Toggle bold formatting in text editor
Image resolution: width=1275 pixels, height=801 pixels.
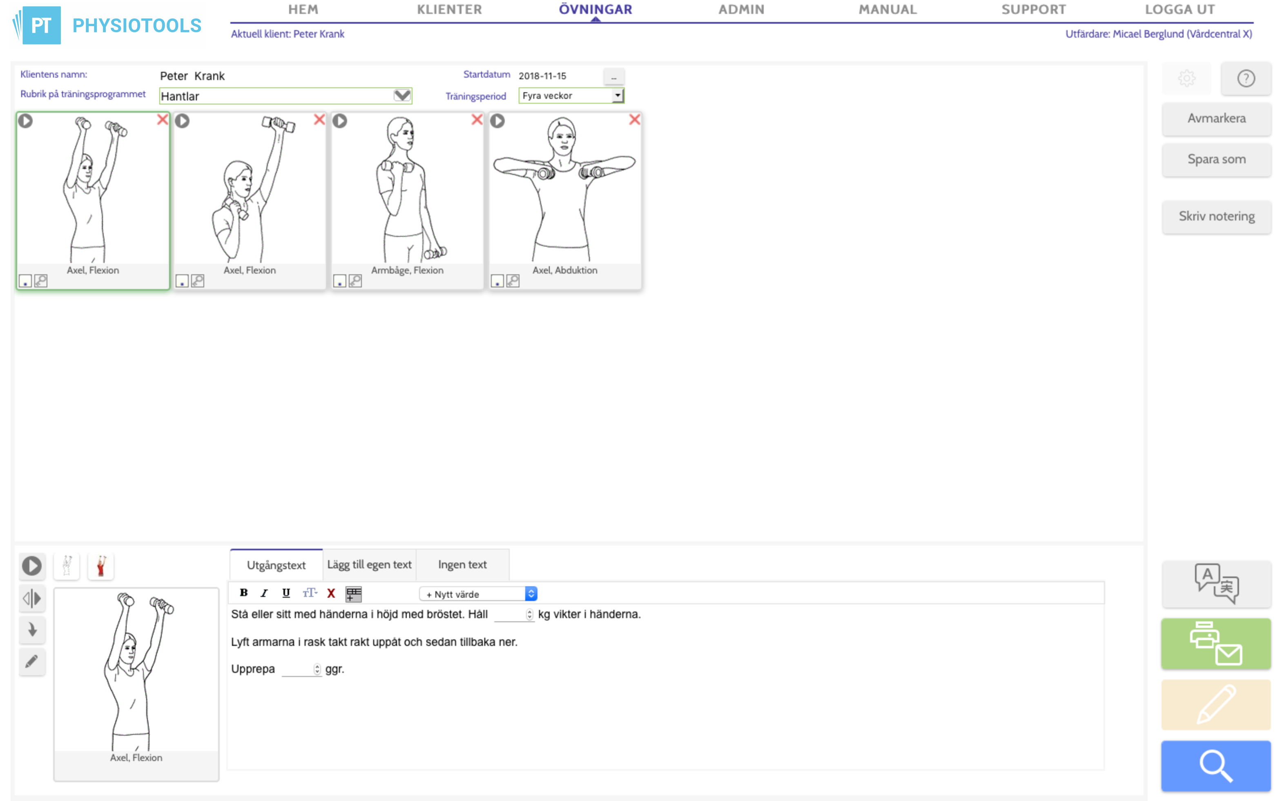[243, 593]
